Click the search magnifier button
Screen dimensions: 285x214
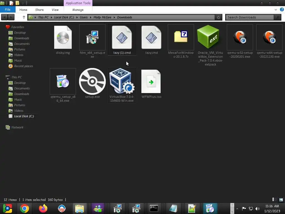(x=277, y=17)
